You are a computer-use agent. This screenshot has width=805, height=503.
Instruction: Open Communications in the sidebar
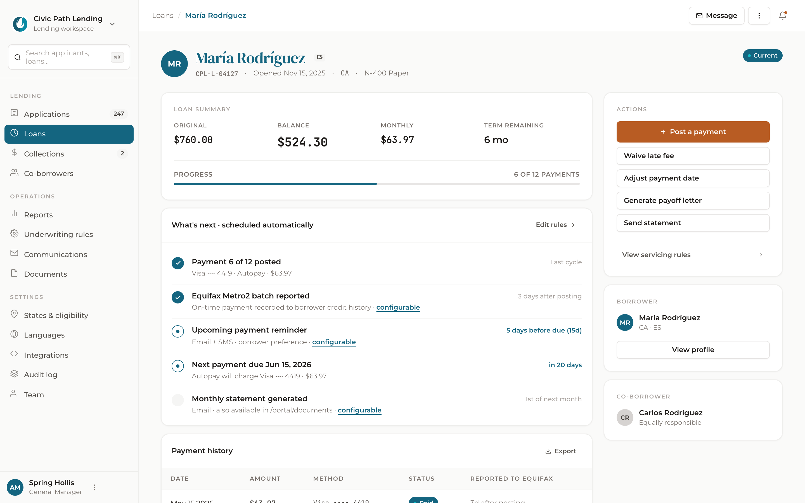pyautogui.click(x=69, y=254)
